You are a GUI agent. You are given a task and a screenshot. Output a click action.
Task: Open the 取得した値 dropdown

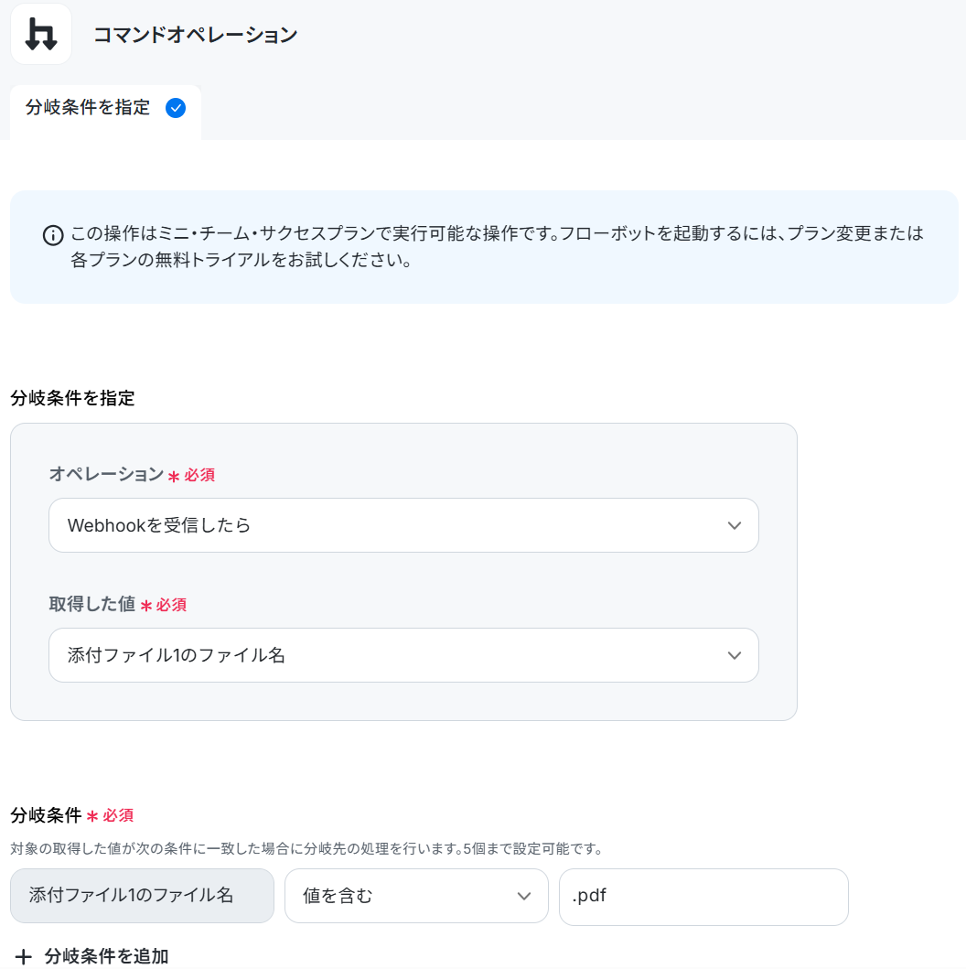tap(403, 655)
